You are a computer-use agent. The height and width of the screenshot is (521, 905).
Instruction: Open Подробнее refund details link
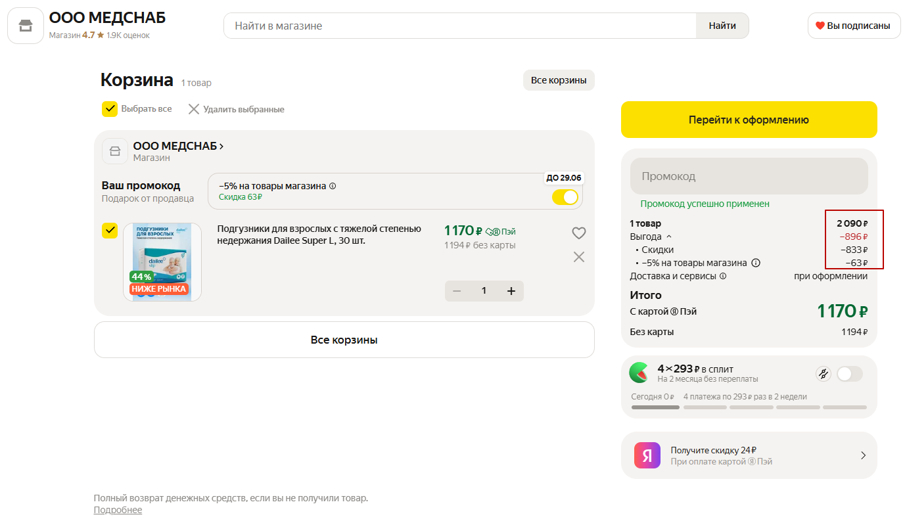pos(118,510)
